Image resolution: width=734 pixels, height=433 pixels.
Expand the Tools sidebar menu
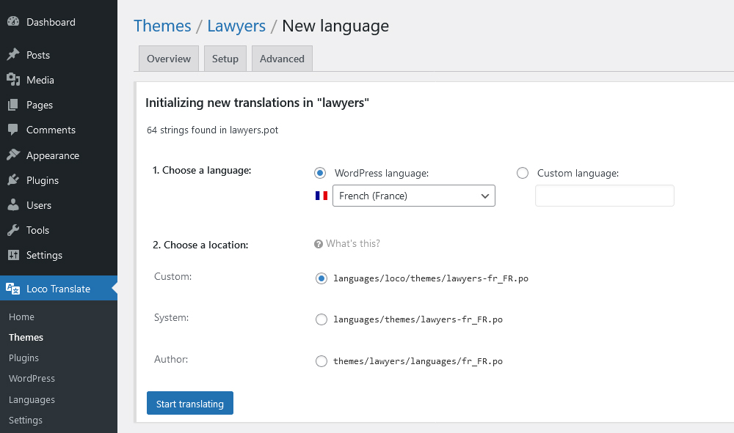[15, 230]
